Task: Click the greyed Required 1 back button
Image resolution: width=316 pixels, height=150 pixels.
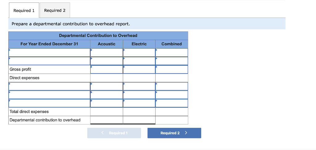Action: click(114, 133)
